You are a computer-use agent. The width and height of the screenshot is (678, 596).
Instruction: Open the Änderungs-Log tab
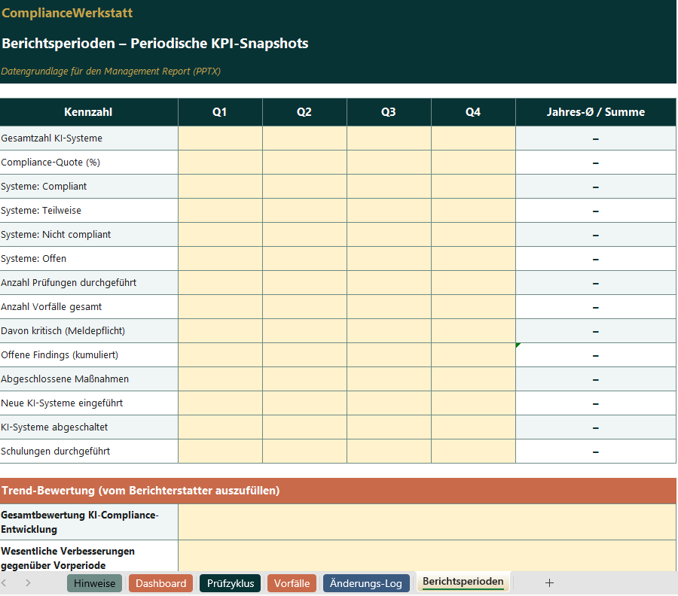366,582
